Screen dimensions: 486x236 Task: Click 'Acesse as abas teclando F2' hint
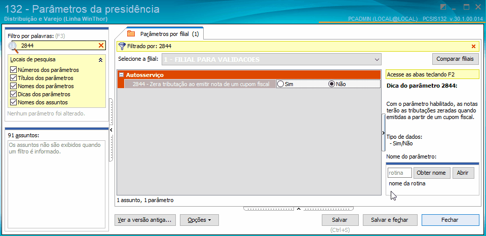pos(432,74)
